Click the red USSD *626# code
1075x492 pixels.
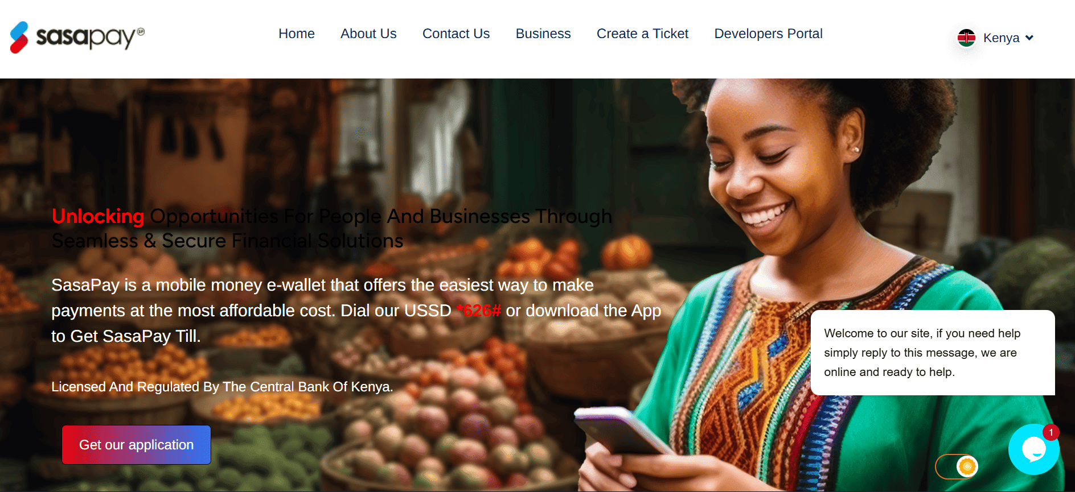pos(478,311)
